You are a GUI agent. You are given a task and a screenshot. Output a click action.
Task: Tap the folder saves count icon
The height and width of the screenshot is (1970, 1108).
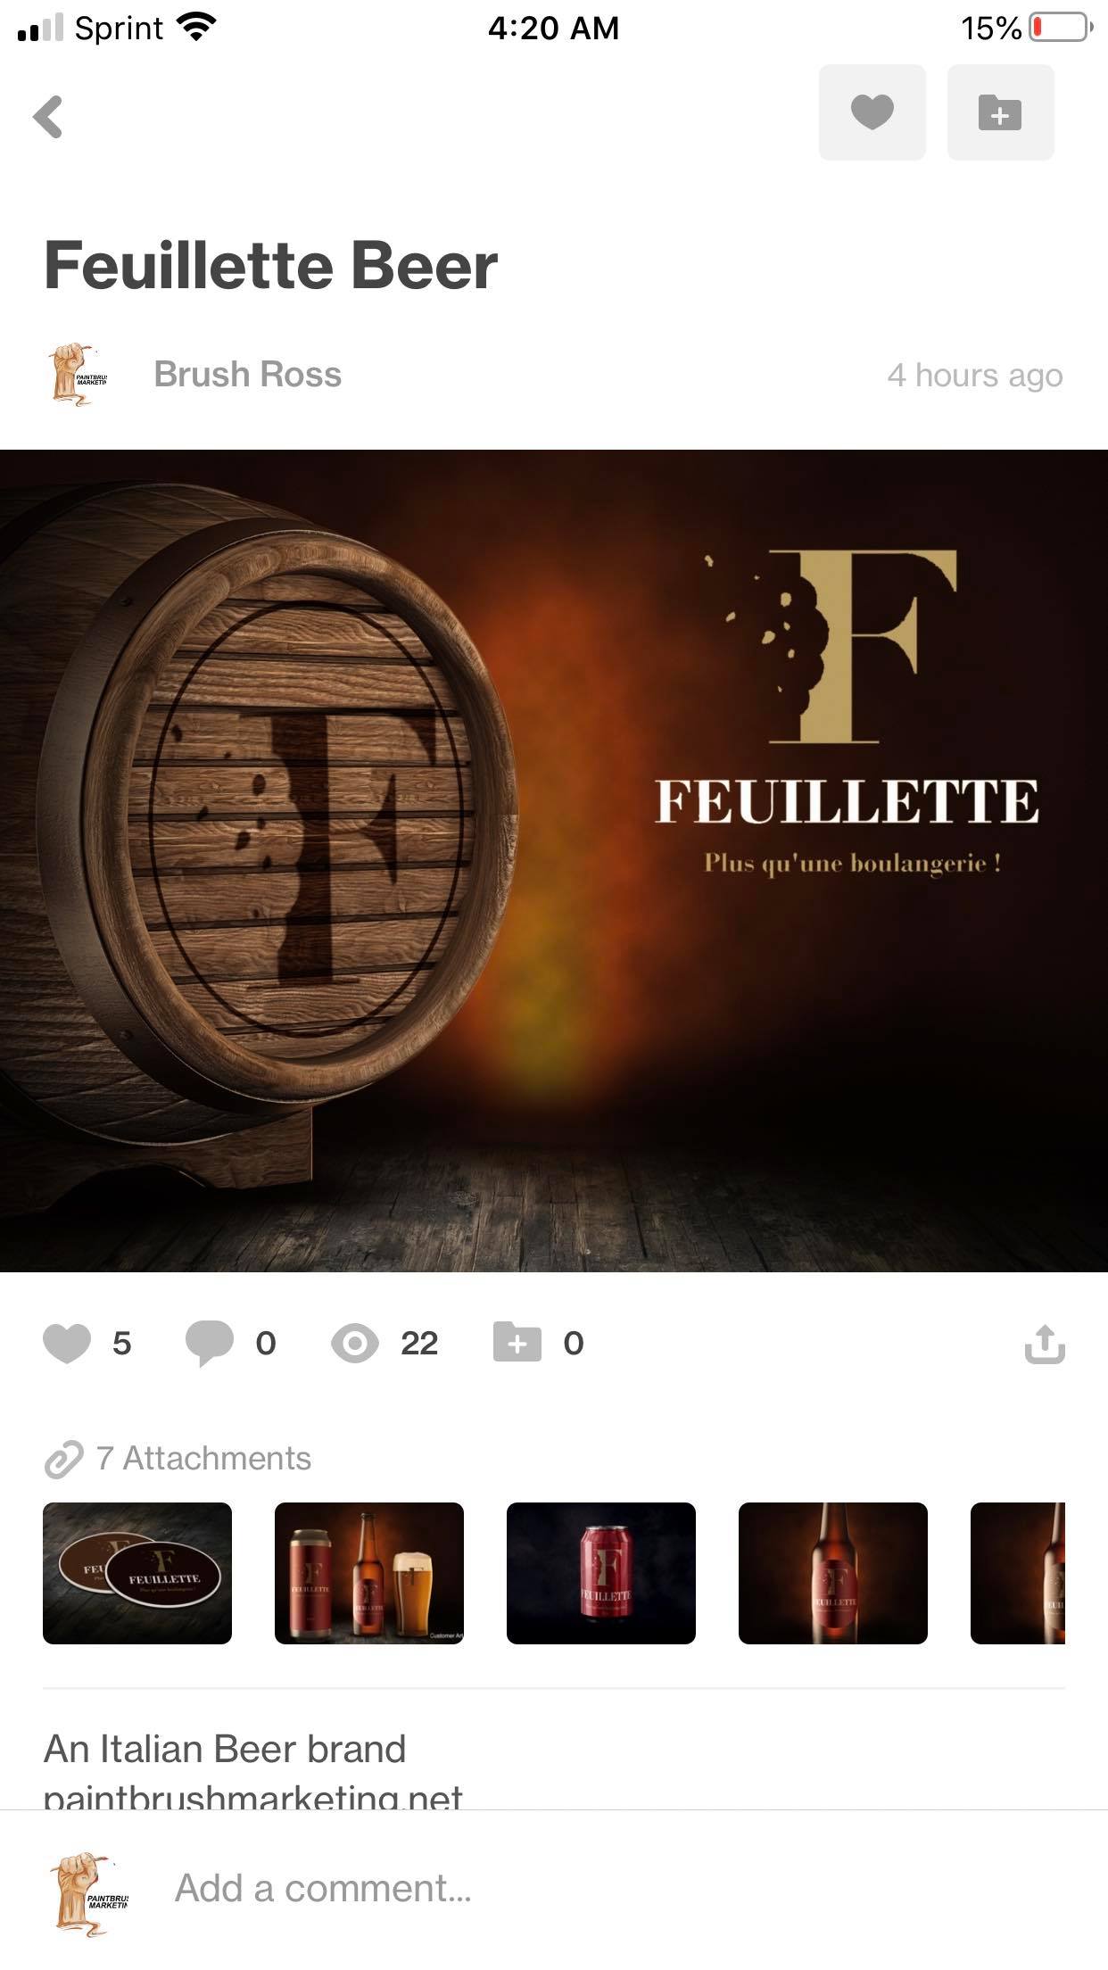pyautogui.click(x=517, y=1342)
